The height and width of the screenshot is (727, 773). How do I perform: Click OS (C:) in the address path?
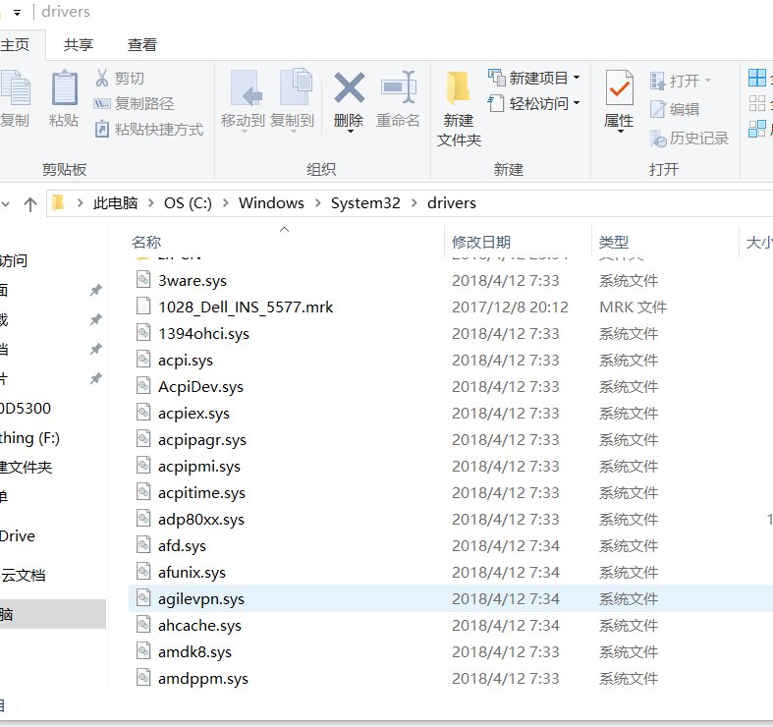coord(188,203)
